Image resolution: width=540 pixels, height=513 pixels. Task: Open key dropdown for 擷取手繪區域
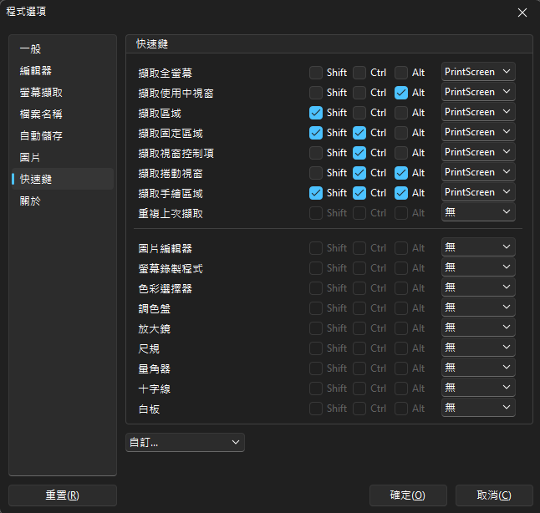[478, 192]
